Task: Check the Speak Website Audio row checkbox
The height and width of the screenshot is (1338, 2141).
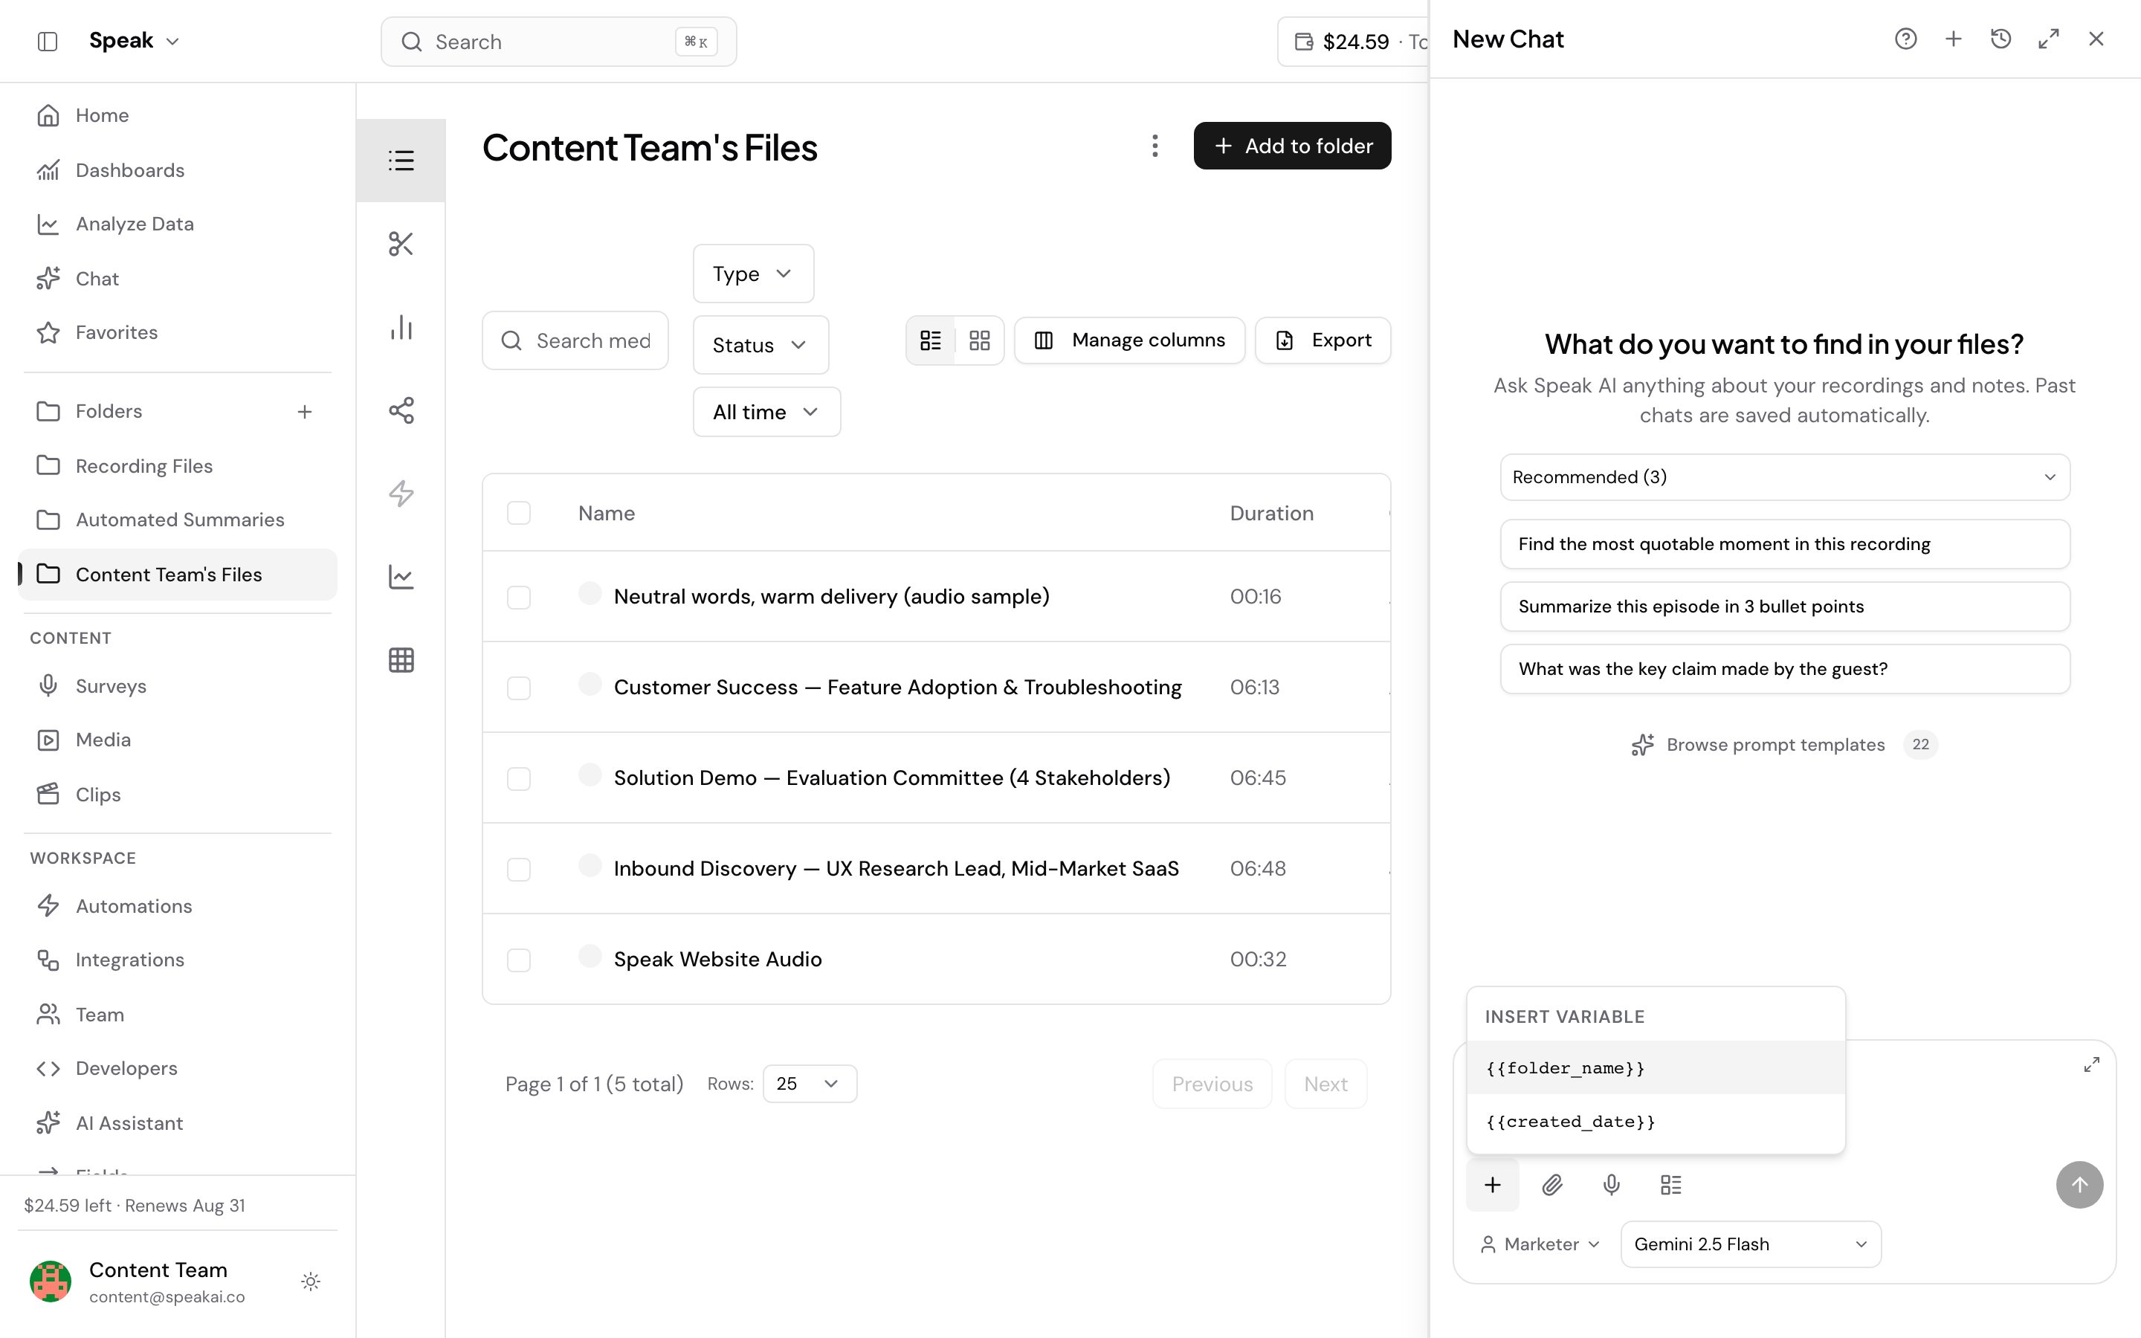Action: click(518, 960)
